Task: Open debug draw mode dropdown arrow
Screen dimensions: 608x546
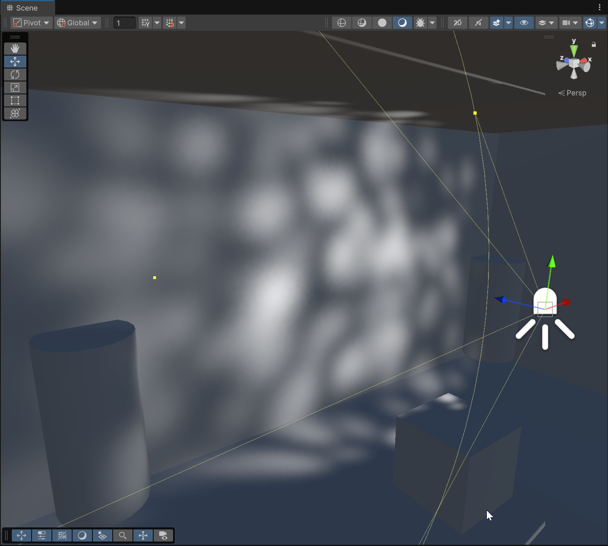Action: click(x=432, y=23)
